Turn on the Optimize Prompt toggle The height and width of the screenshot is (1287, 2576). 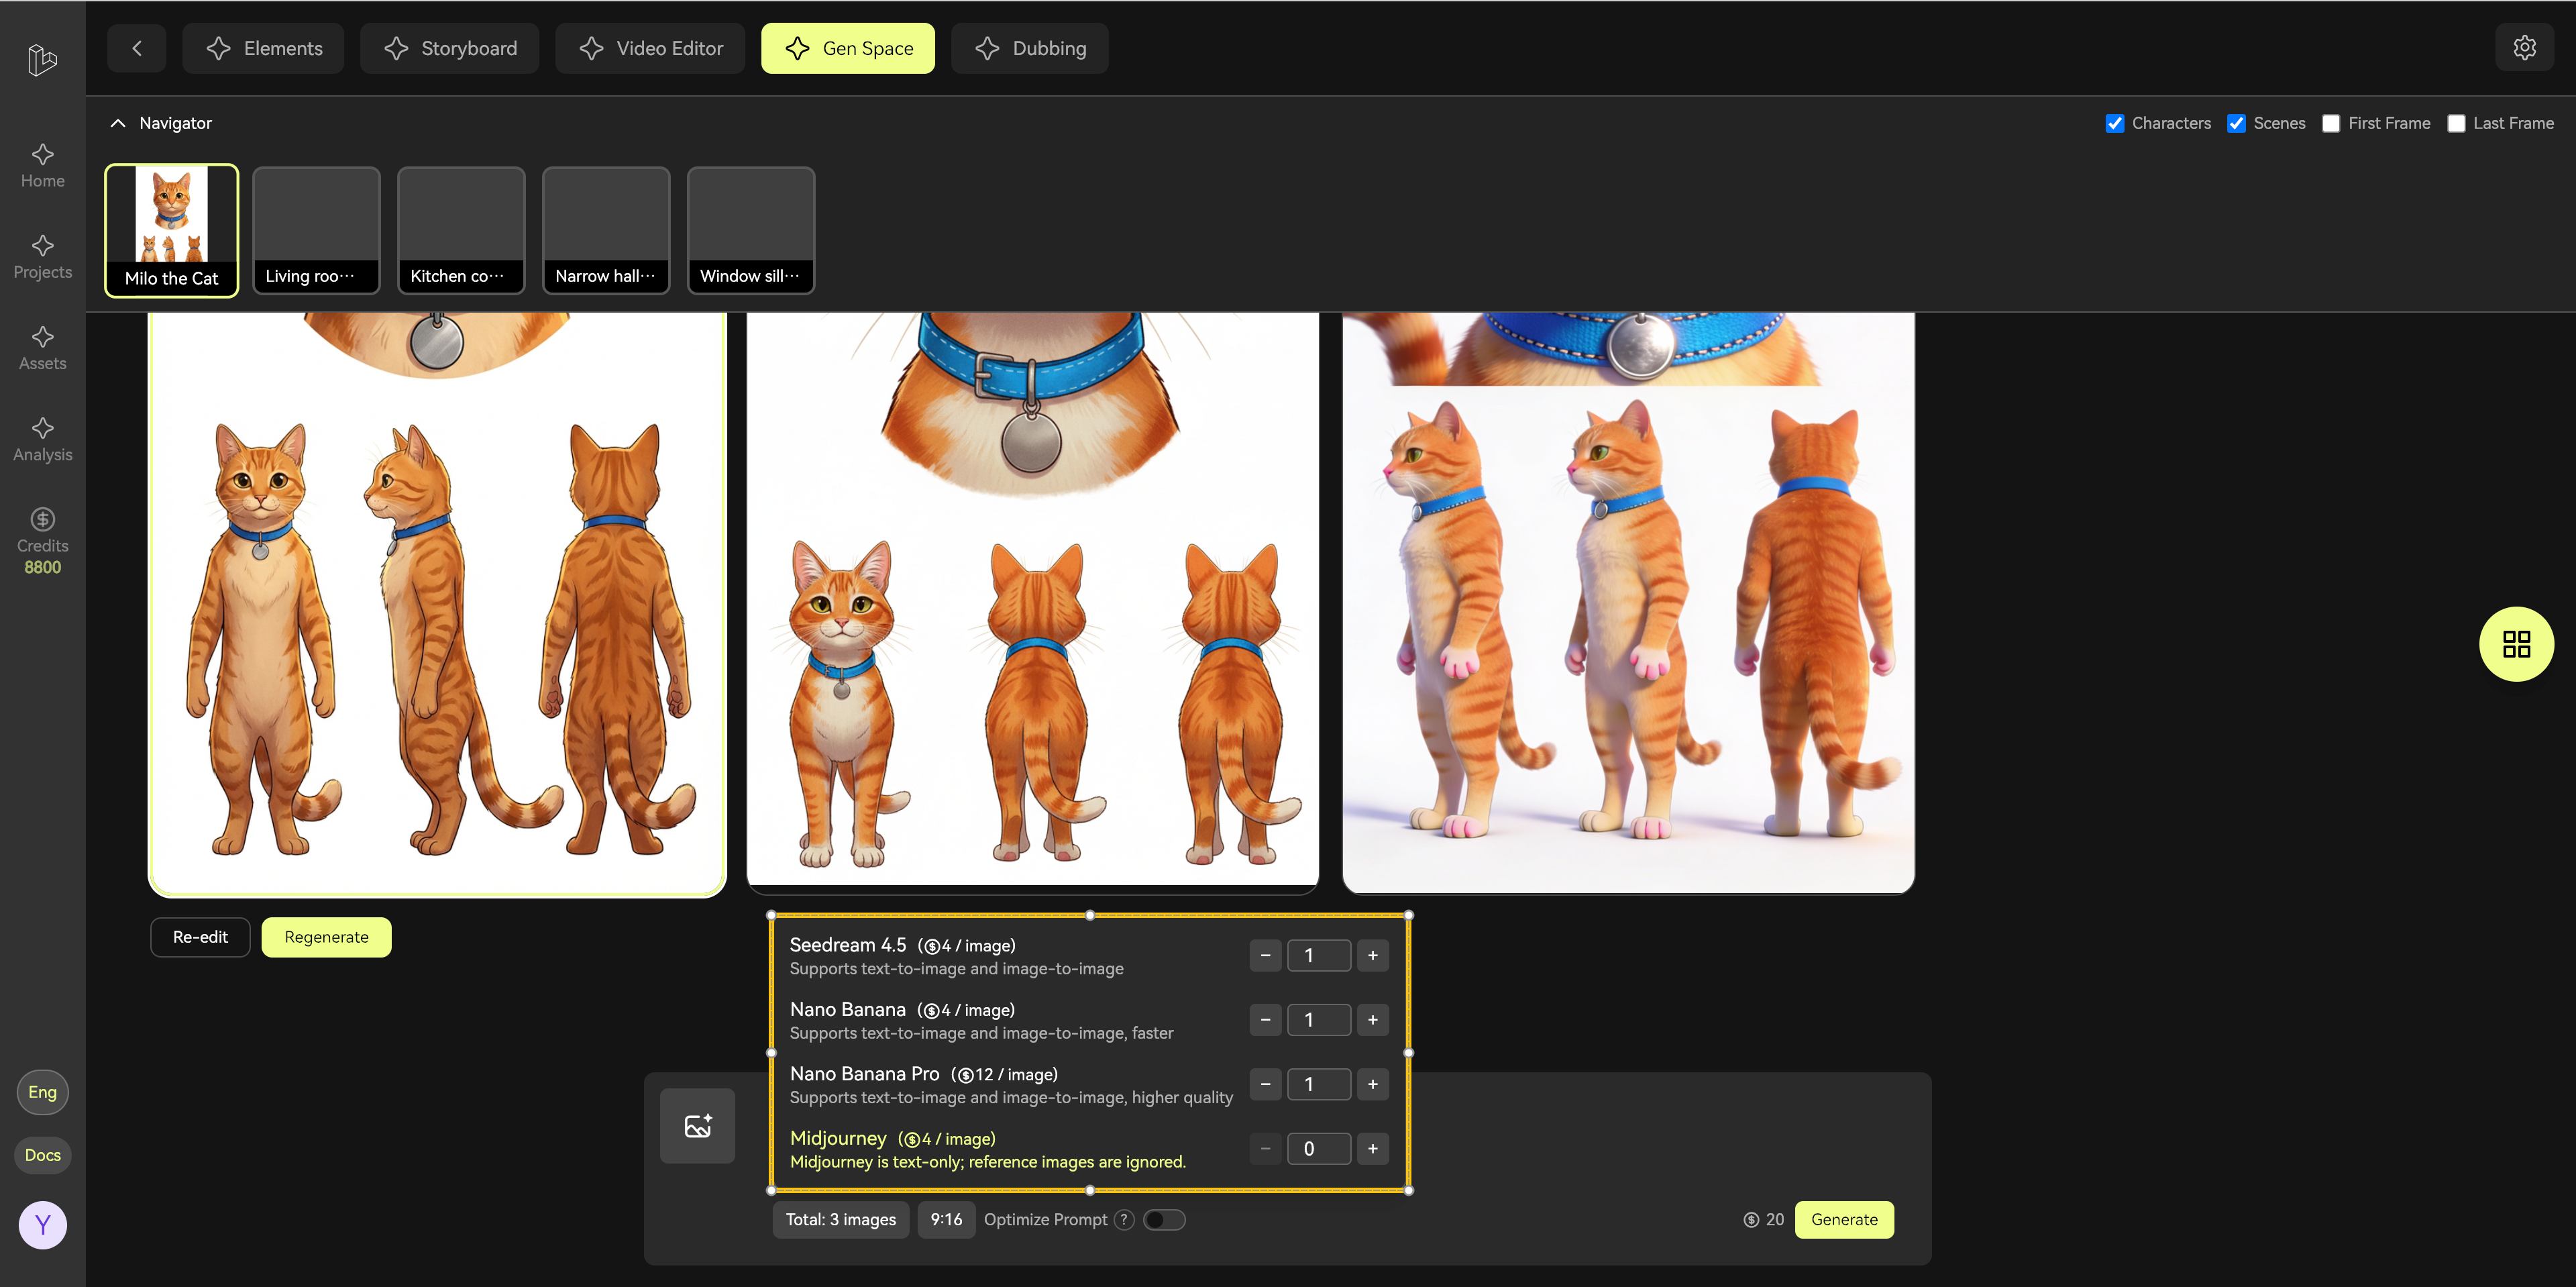[1164, 1220]
